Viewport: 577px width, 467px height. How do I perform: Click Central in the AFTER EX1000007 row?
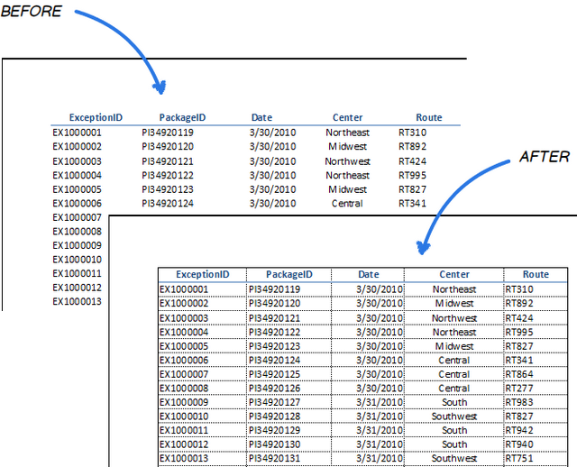(x=454, y=374)
